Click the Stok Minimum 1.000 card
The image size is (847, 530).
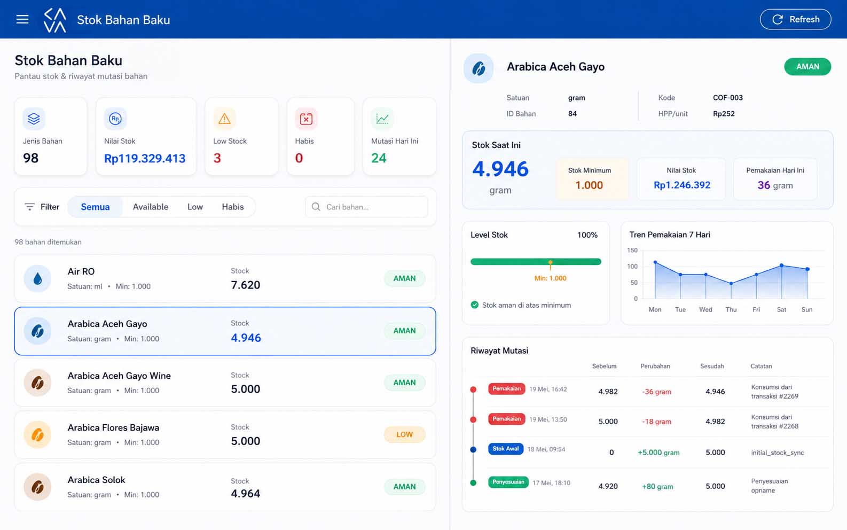[x=592, y=179]
